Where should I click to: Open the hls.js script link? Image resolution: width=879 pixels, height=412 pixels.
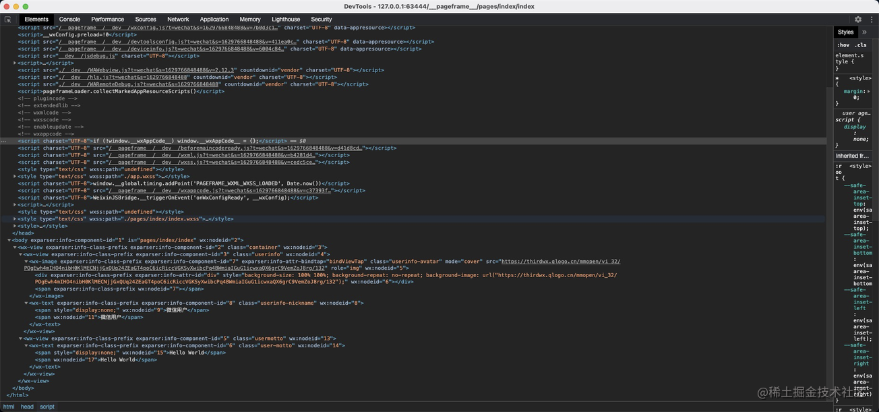pos(123,77)
